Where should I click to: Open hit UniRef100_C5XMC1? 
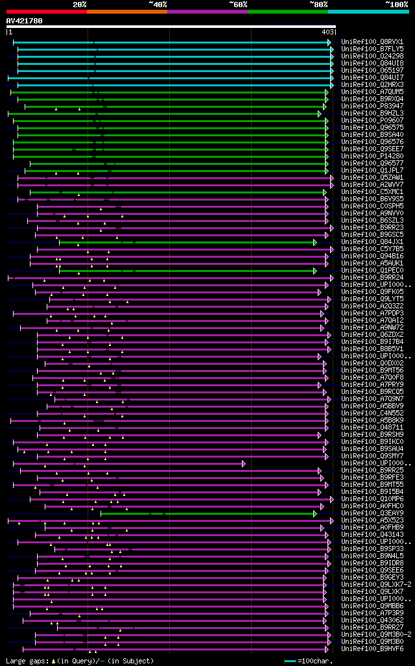point(372,192)
